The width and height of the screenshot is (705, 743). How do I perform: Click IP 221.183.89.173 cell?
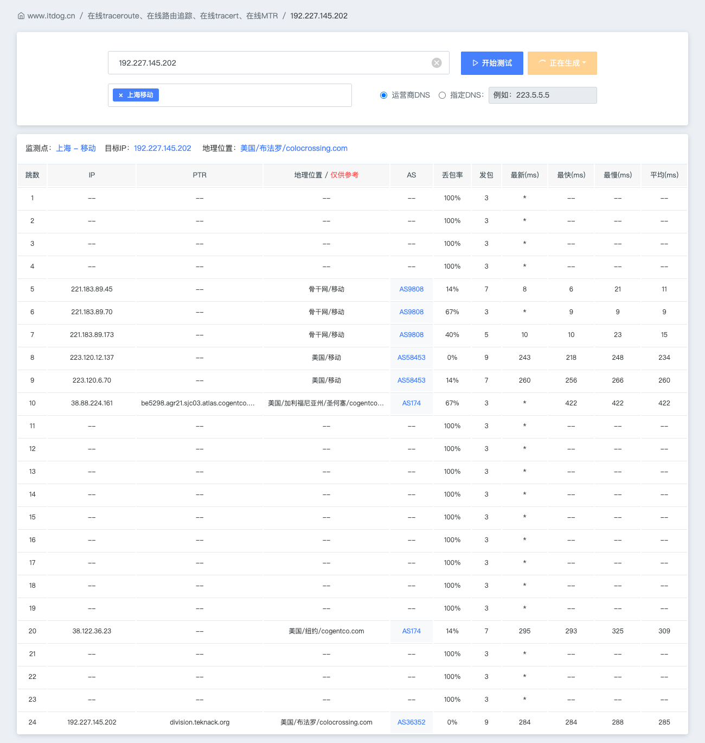(x=92, y=335)
